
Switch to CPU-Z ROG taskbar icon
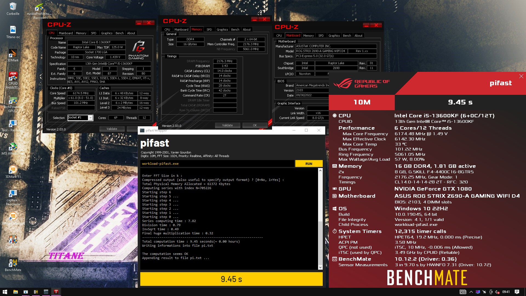[x=56, y=292]
